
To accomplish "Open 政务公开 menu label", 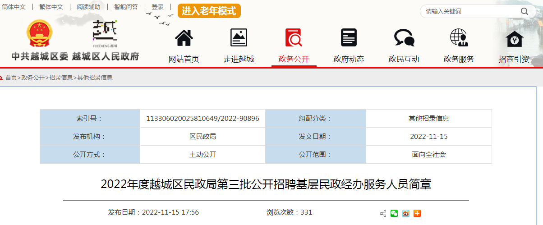I will click(x=294, y=59).
